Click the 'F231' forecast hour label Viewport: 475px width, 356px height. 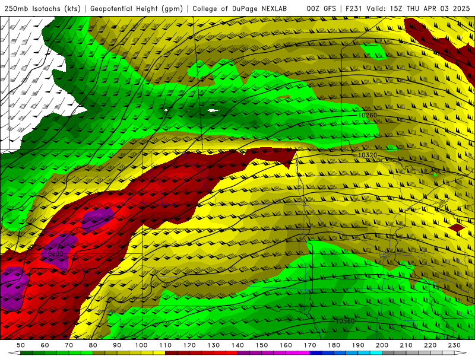tap(354, 8)
